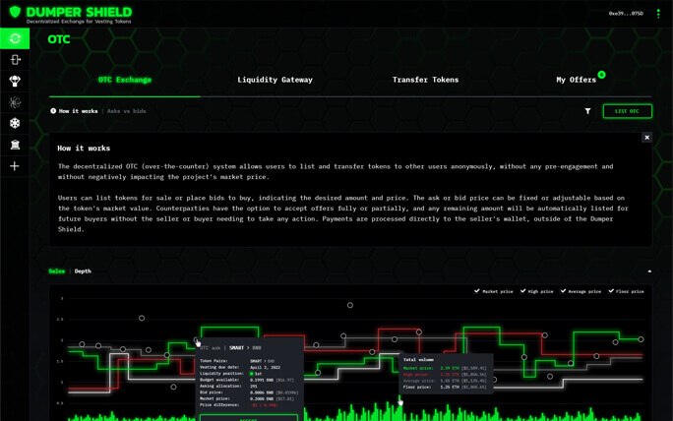Click the Asks vs bids link
This screenshot has height=421, width=673.
(127, 111)
